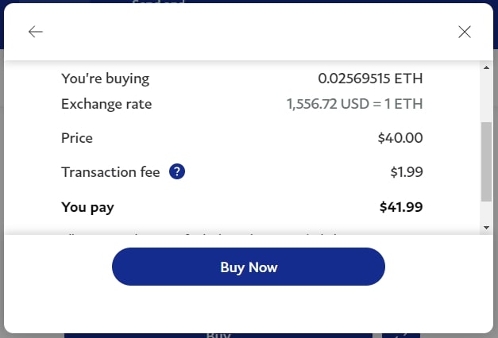This screenshot has height=338, width=498.
Task: Click the Price label
Action: point(77,138)
